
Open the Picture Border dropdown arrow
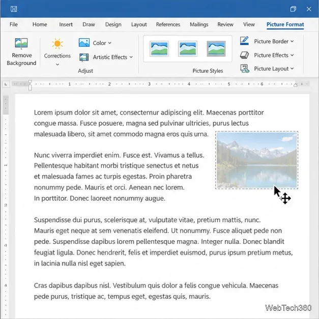pos(292,41)
